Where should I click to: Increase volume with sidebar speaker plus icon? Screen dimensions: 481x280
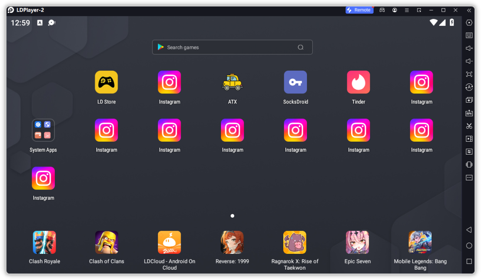click(469, 48)
